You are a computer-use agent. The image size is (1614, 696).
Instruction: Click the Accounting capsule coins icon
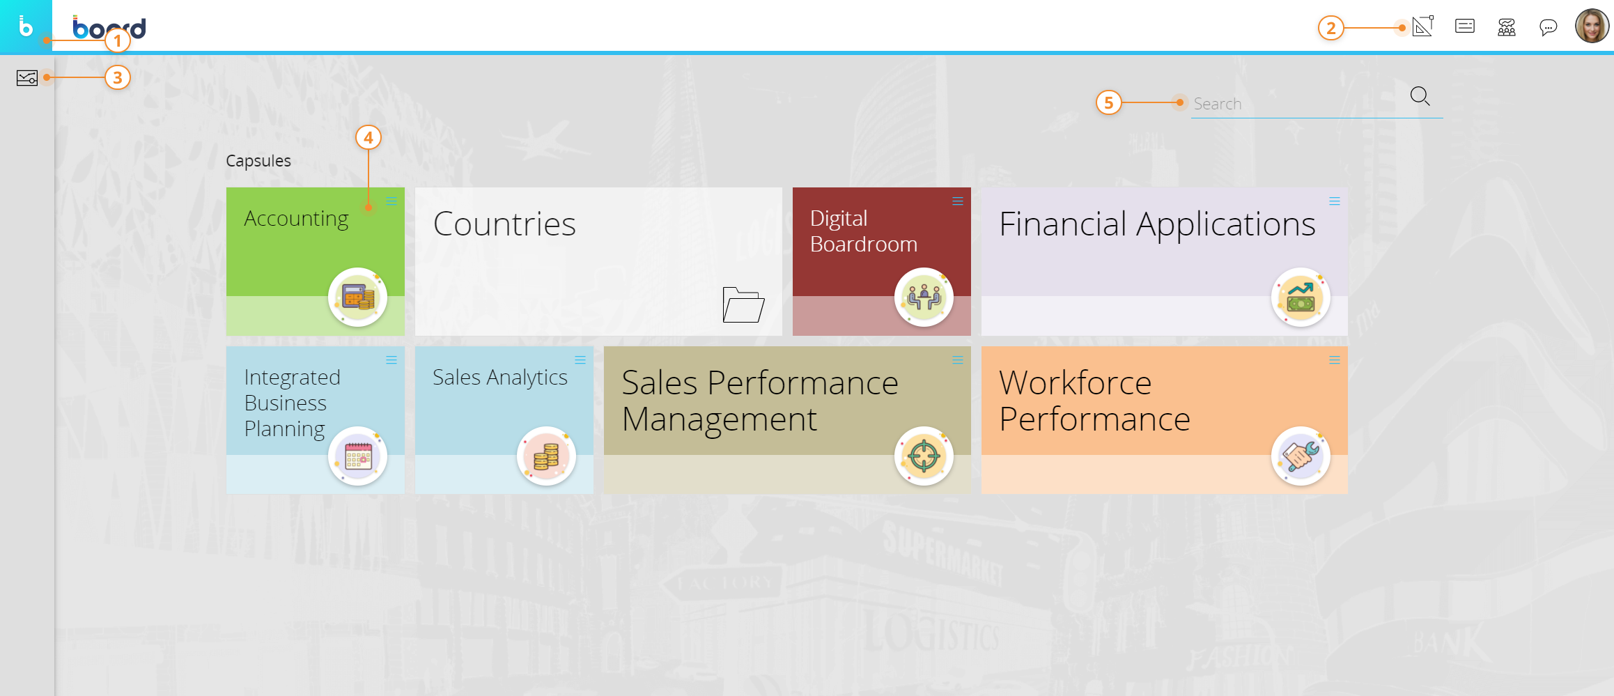[x=358, y=297]
